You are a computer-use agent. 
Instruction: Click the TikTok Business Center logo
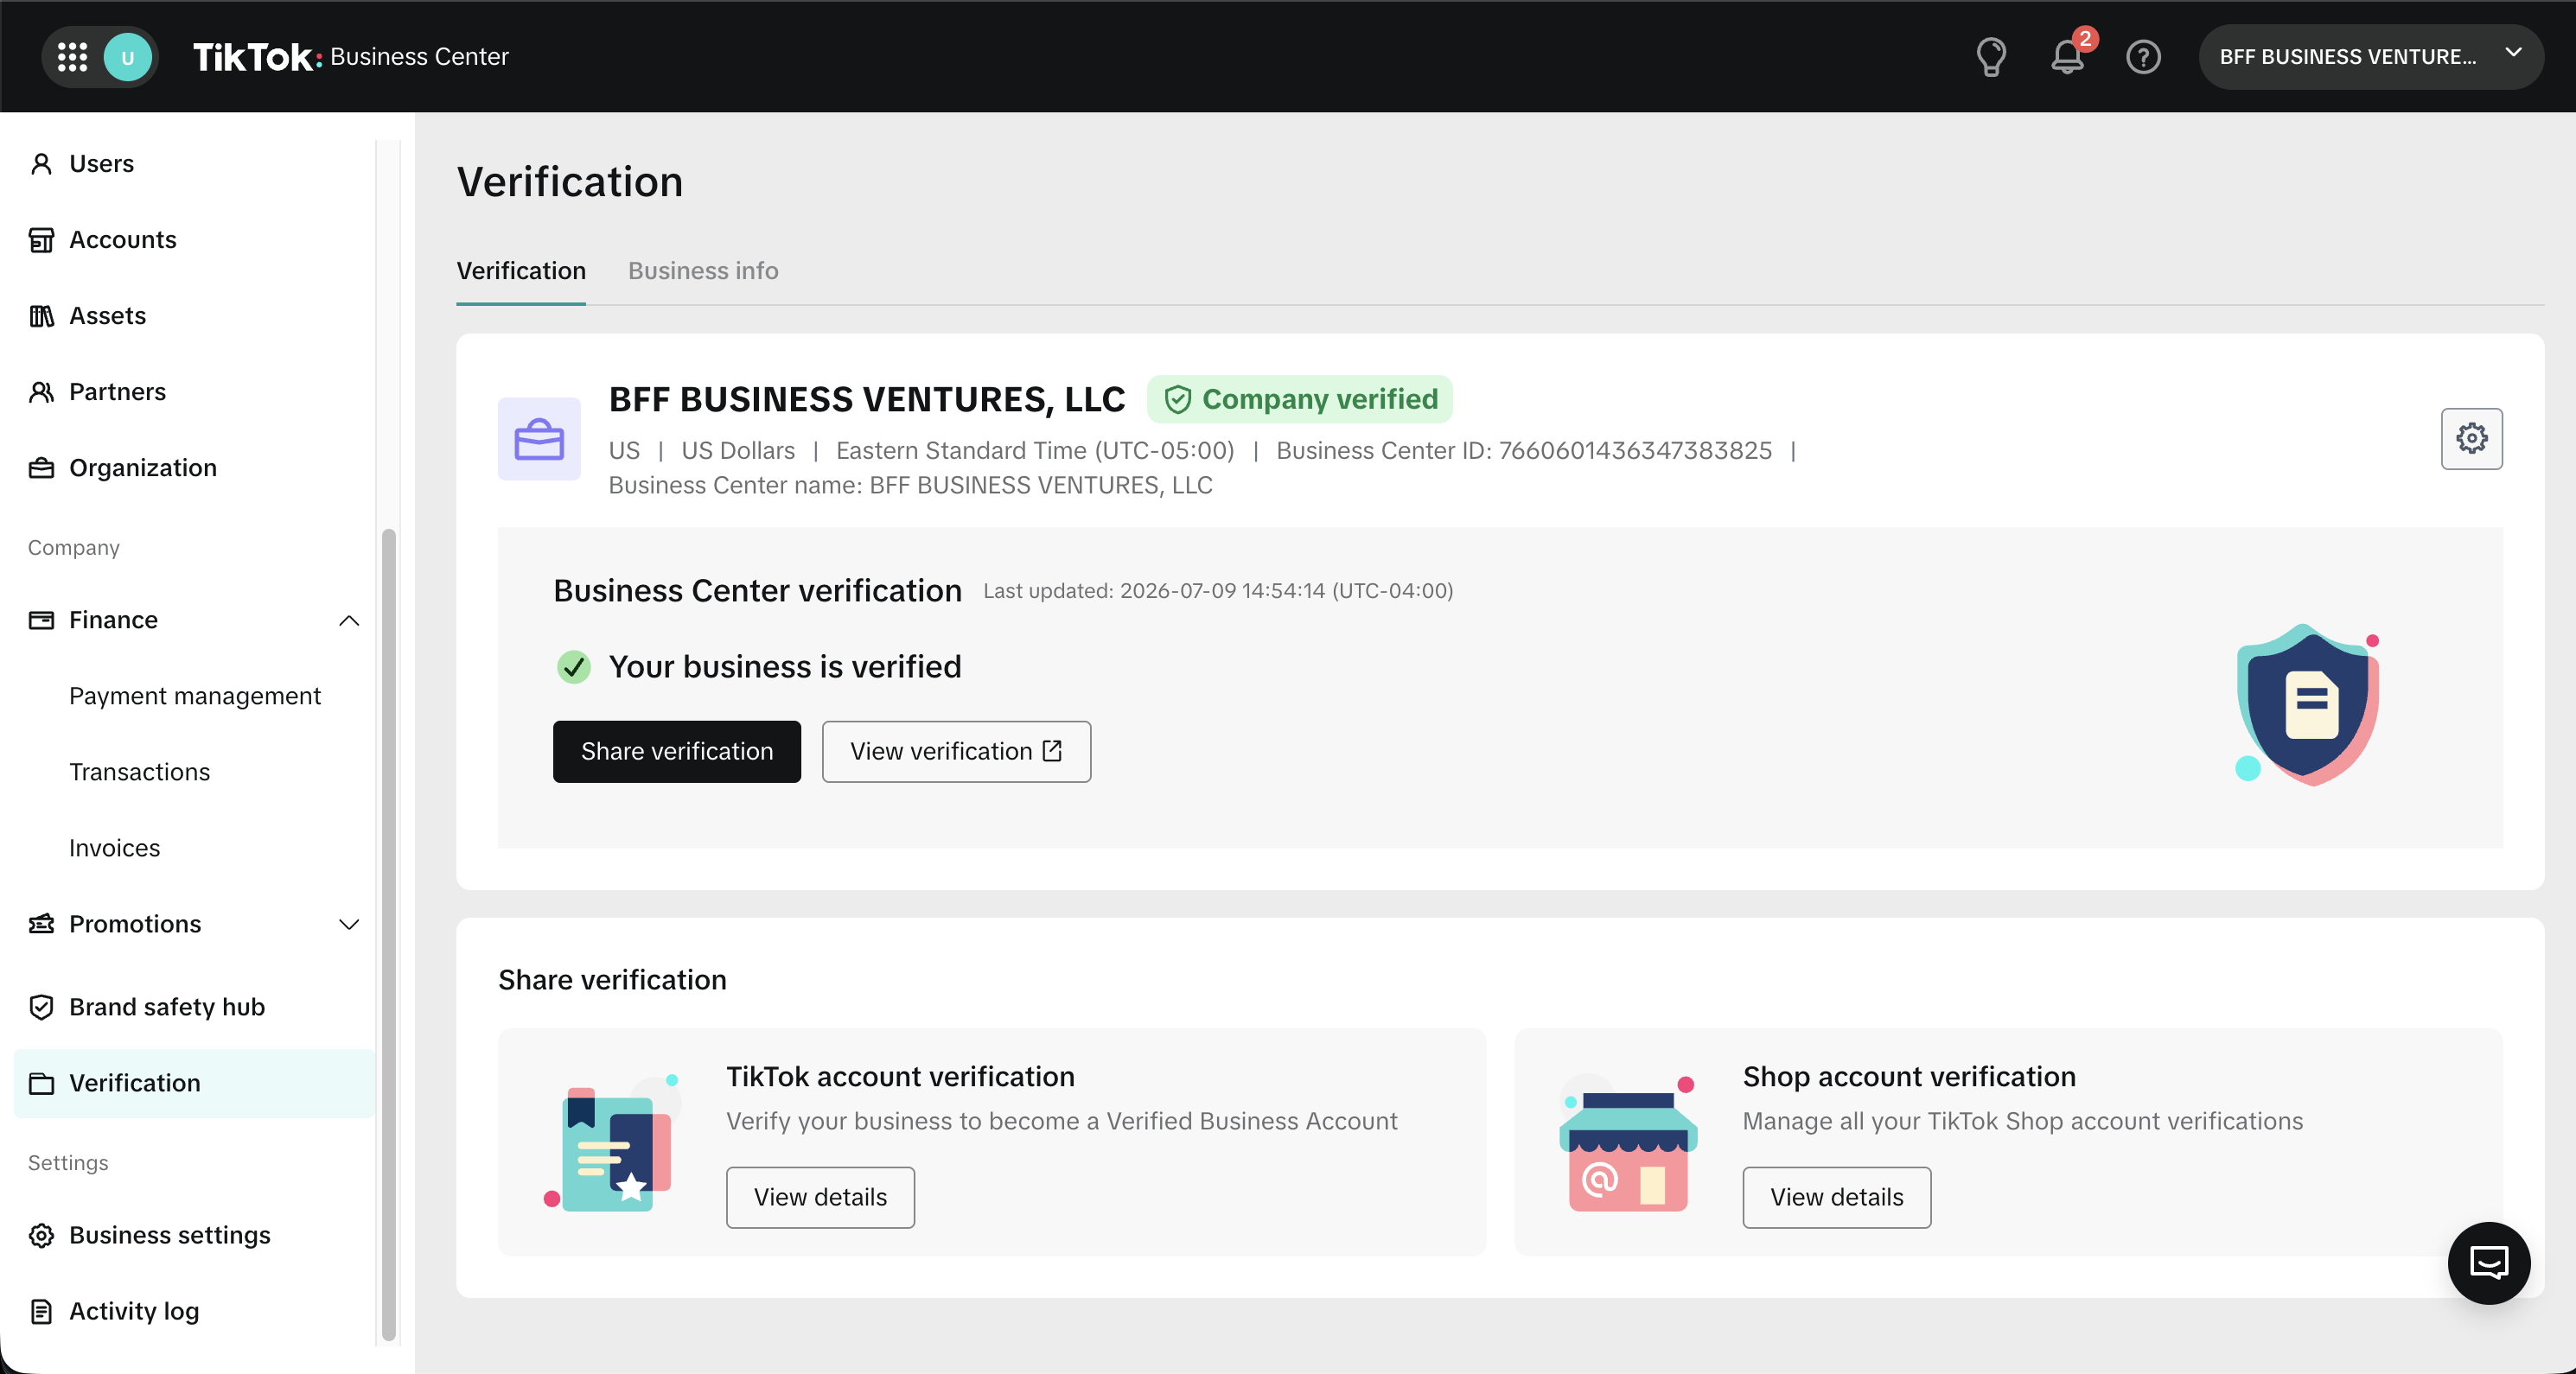coord(350,57)
